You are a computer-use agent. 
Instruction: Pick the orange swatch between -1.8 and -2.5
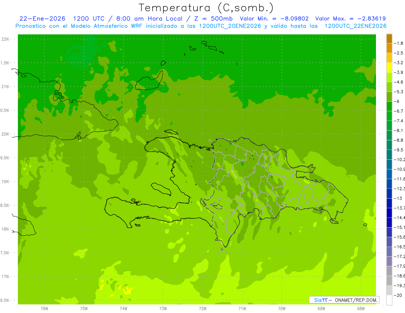(x=389, y=48)
